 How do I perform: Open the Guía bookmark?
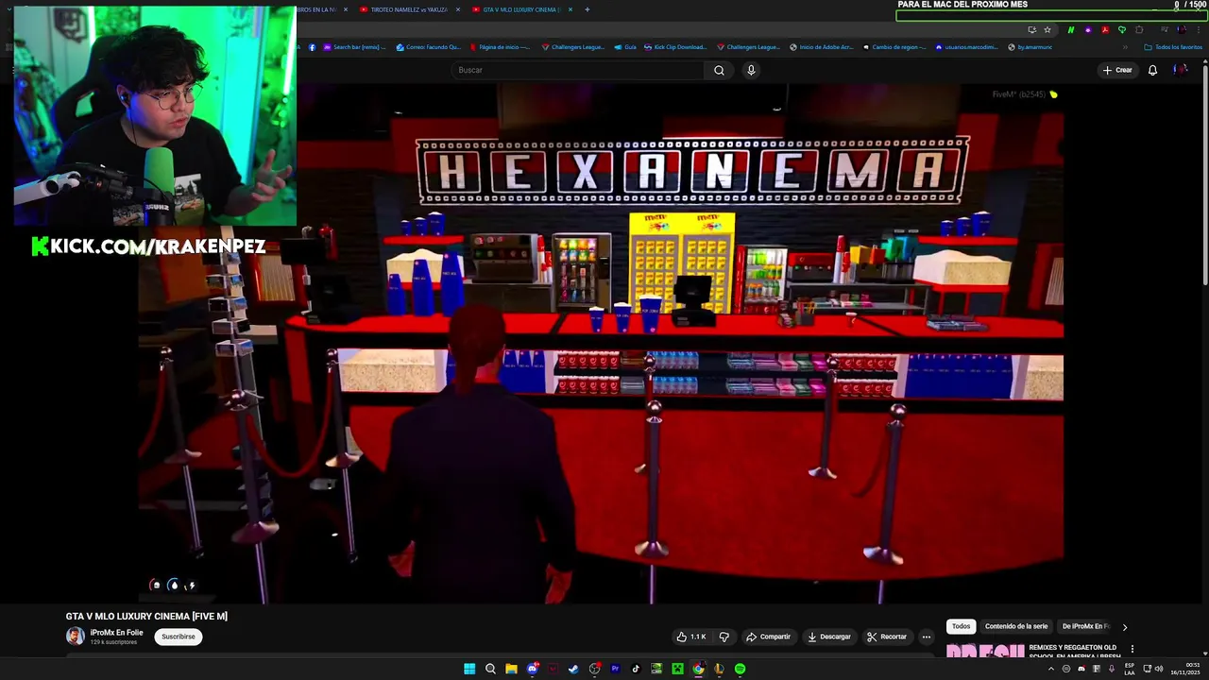(626, 47)
